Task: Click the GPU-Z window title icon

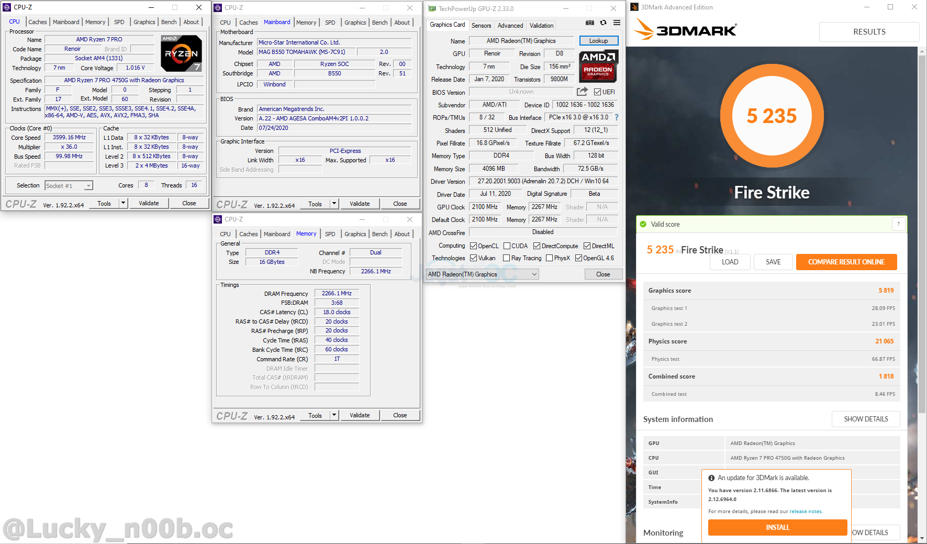Action: click(x=432, y=8)
